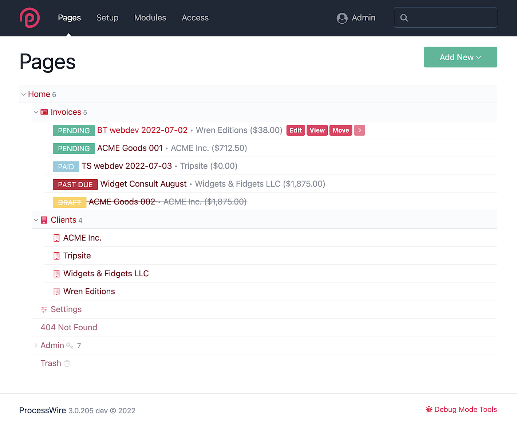Click the trash can icon
The height and width of the screenshot is (421, 517).
67,363
